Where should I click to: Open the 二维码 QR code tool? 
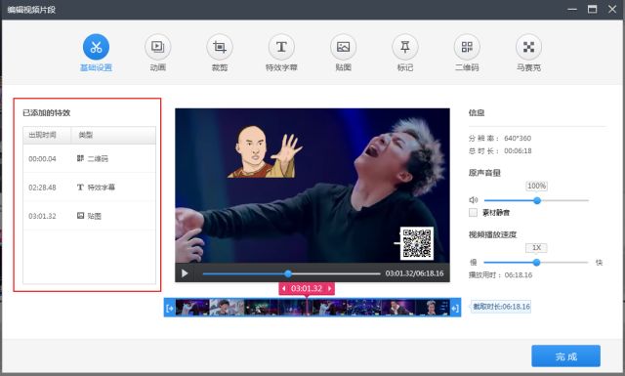point(467,47)
